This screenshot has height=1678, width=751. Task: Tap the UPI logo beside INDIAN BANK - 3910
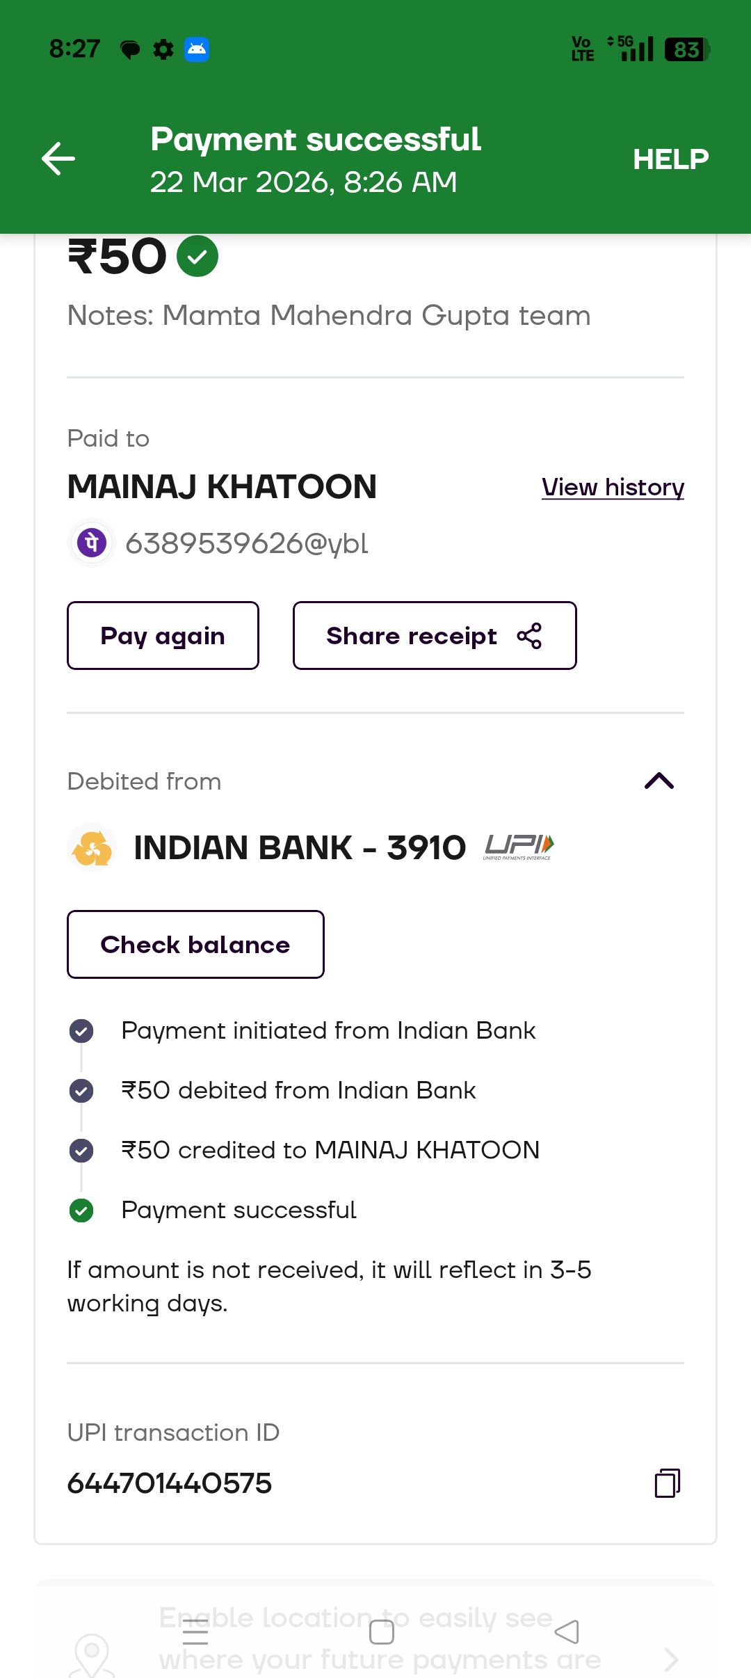coord(519,847)
